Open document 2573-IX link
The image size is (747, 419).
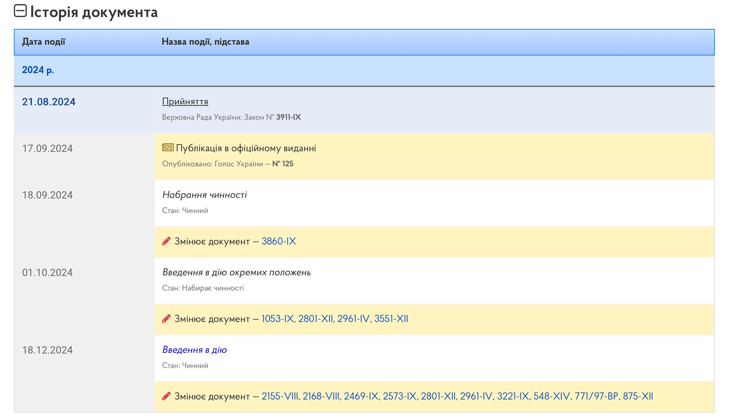[399, 396]
